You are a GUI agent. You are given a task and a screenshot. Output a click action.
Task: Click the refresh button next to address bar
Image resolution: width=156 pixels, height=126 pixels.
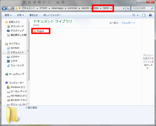point(128,8)
